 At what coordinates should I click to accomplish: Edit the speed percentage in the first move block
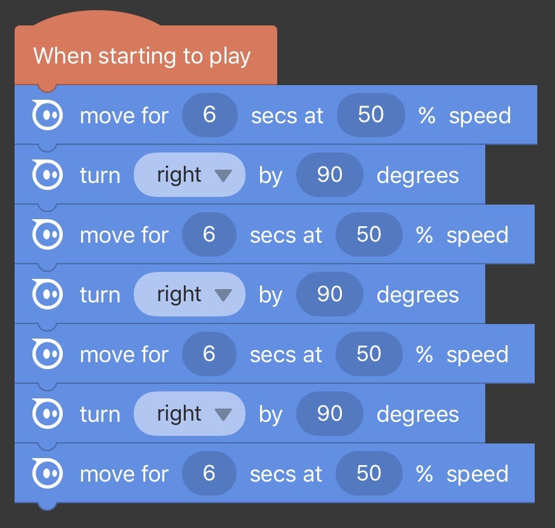[x=370, y=115]
